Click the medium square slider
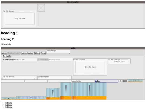146x110 pixels. click(x=53, y=94)
